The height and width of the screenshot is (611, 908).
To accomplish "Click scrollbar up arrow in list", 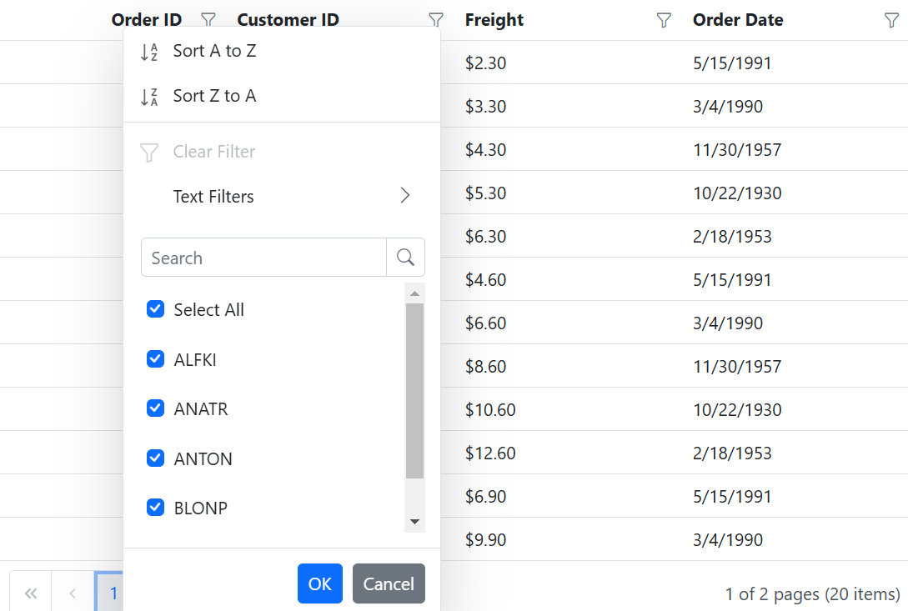I will pyautogui.click(x=414, y=293).
